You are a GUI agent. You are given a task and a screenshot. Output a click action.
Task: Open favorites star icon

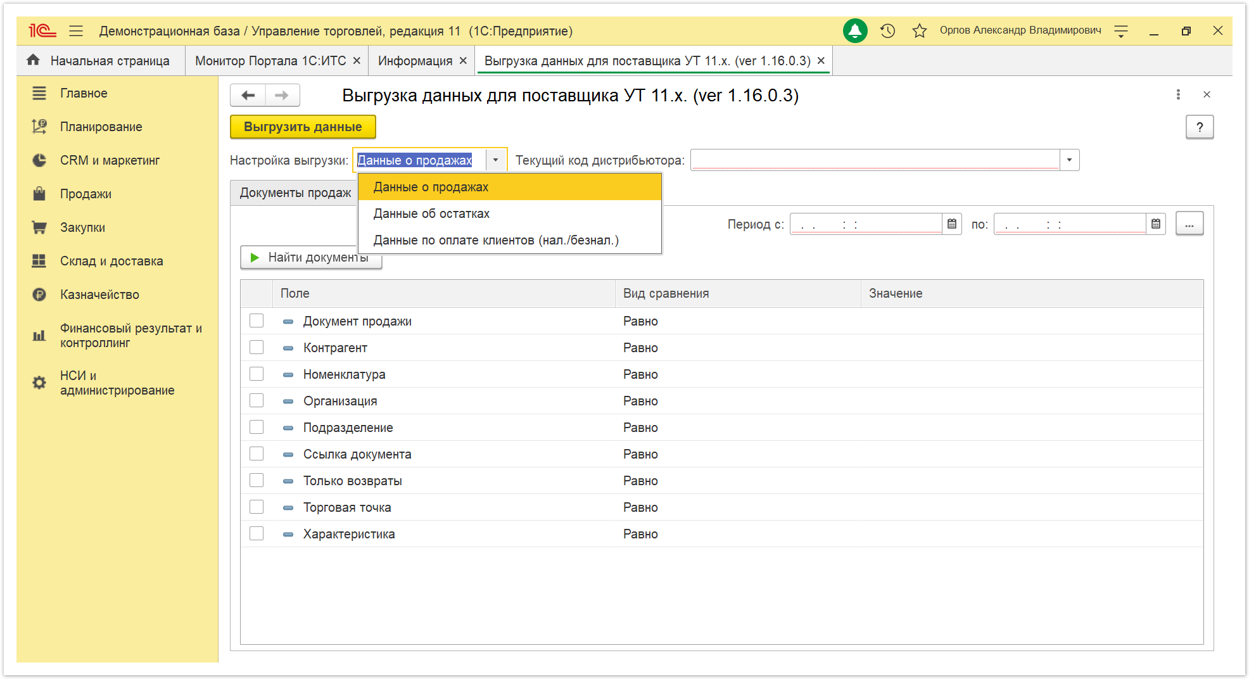point(920,30)
